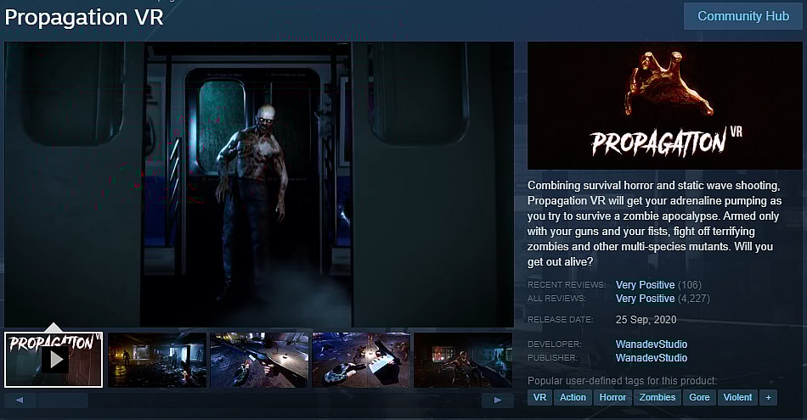Select the gun reloading screenshot thumbnail

point(361,360)
